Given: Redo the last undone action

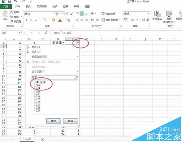Looking at the screenshot, I should [24, 1].
